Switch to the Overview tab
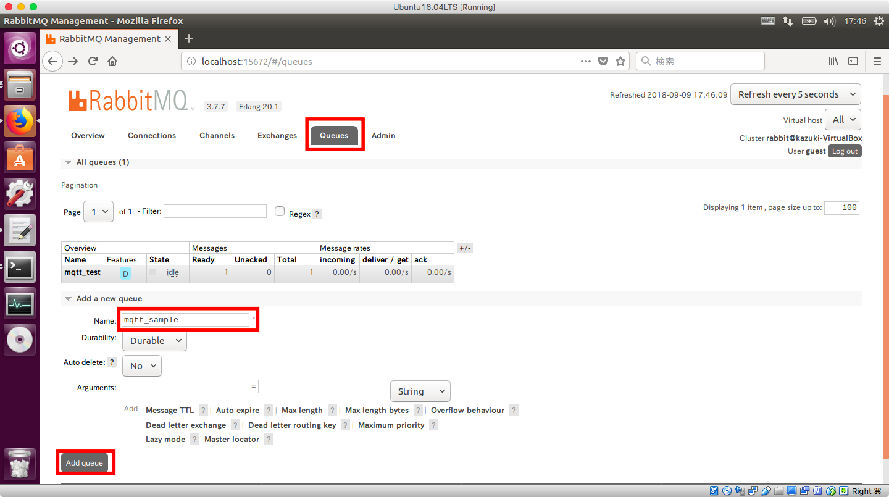Viewport: 889px width, 497px height. (x=88, y=136)
